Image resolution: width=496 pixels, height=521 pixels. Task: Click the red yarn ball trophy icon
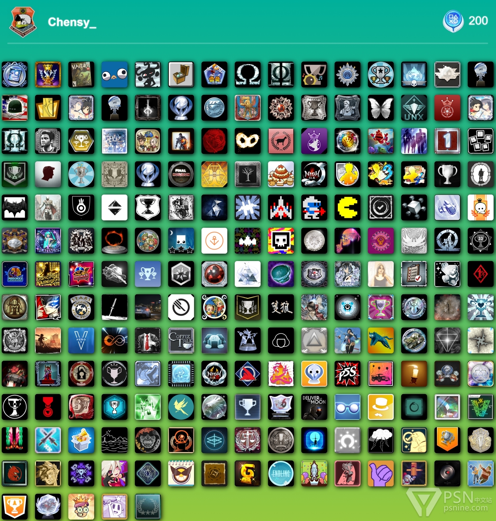click(214, 141)
